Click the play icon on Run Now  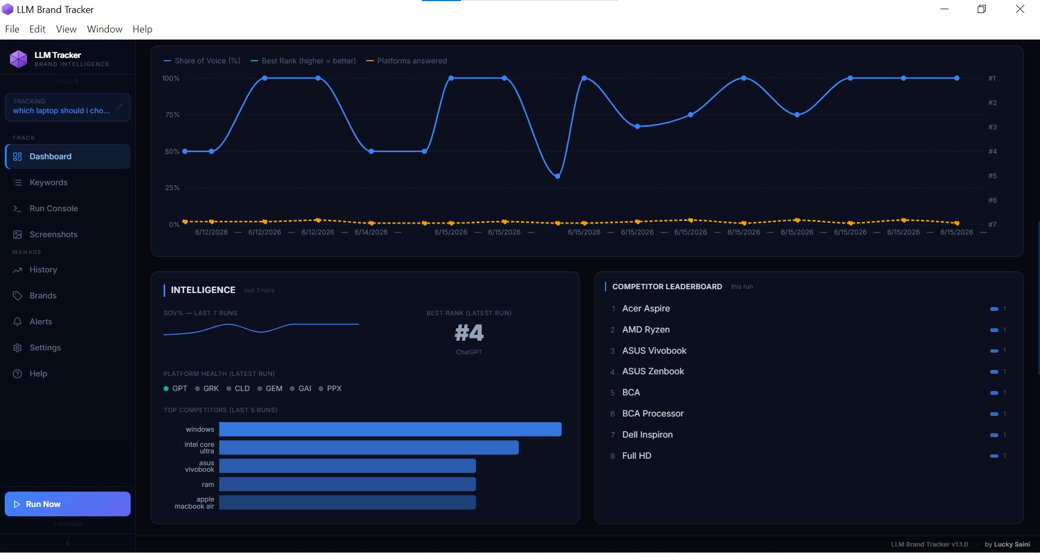17,504
